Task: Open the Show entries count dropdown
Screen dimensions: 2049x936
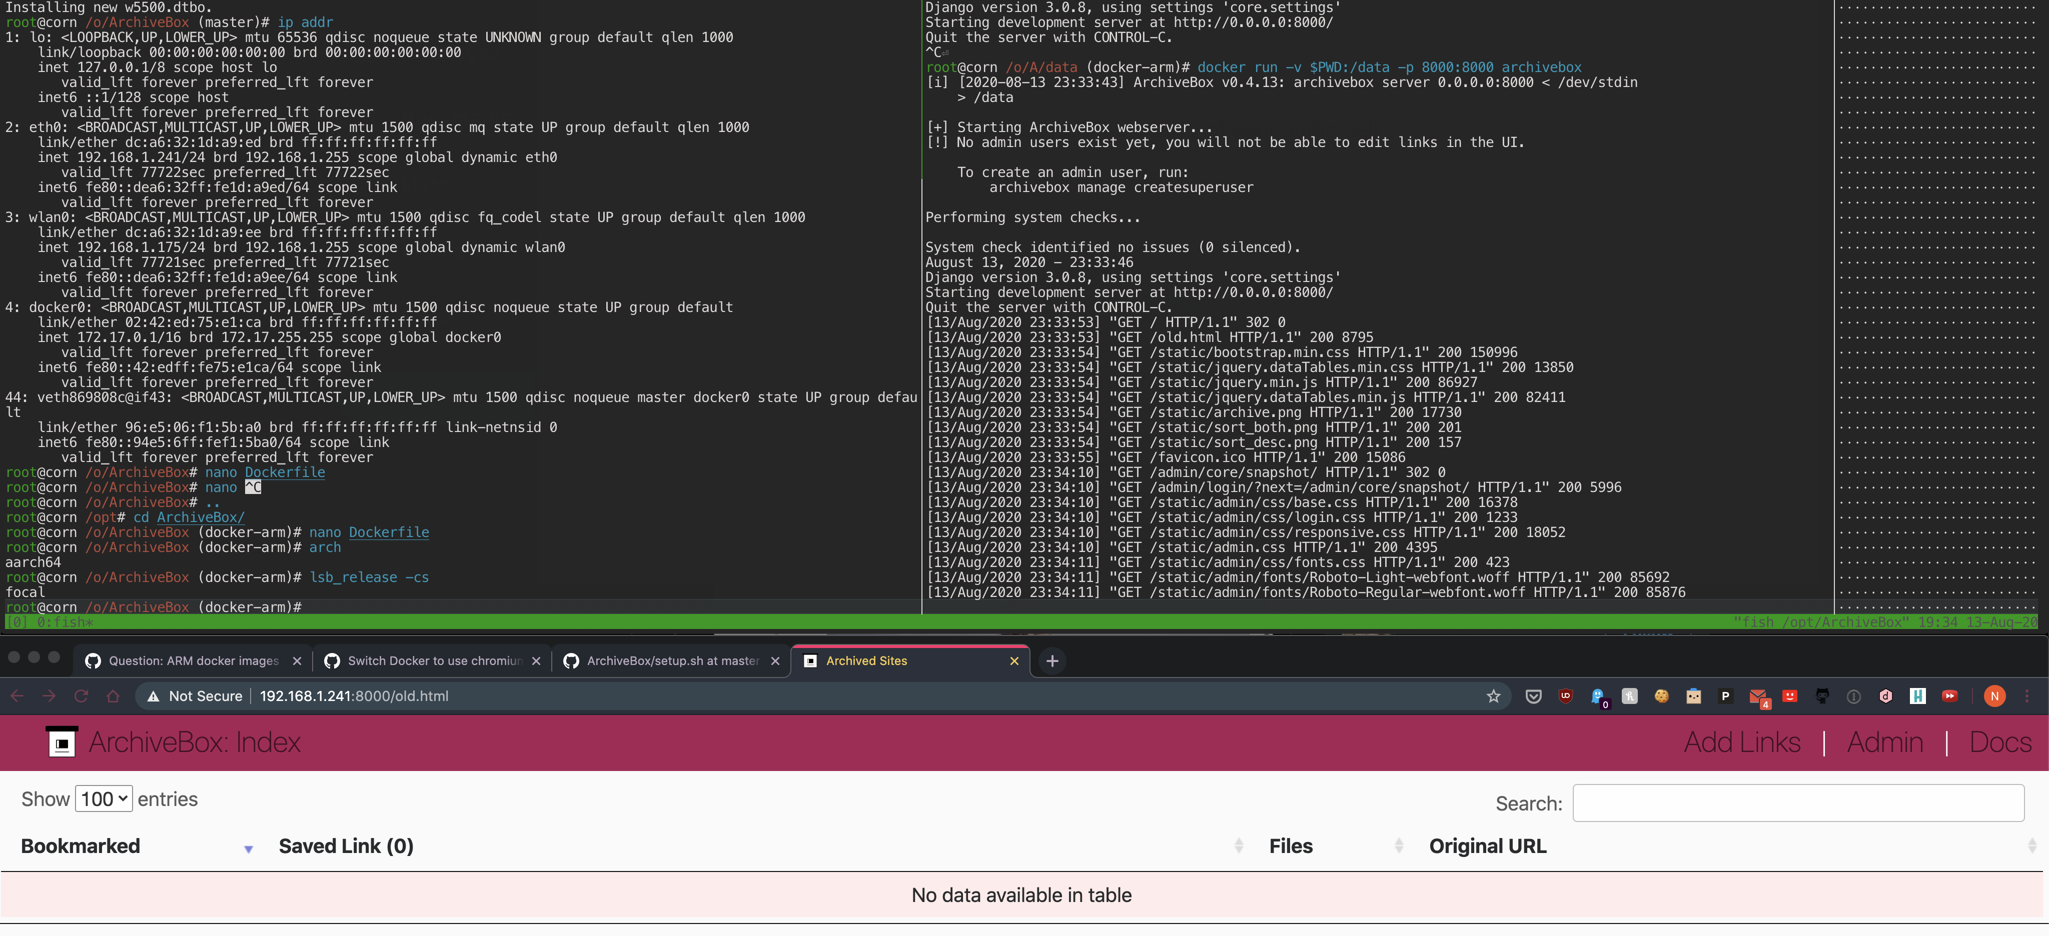Action: tap(104, 799)
